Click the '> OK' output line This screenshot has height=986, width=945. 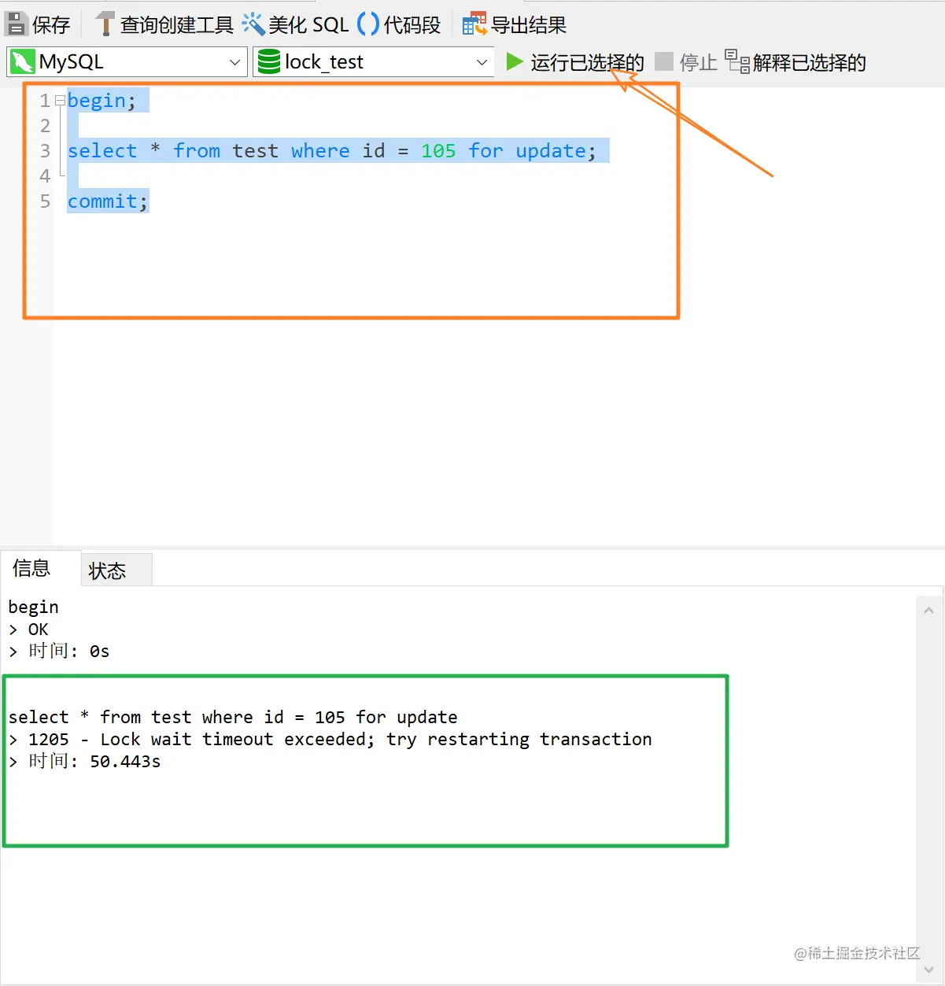pyautogui.click(x=28, y=630)
